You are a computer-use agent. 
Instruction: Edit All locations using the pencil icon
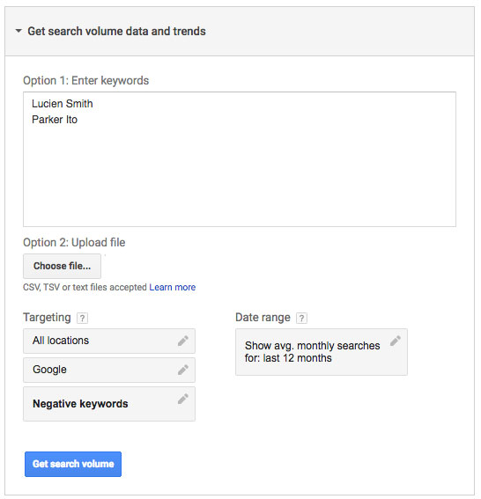[183, 341]
